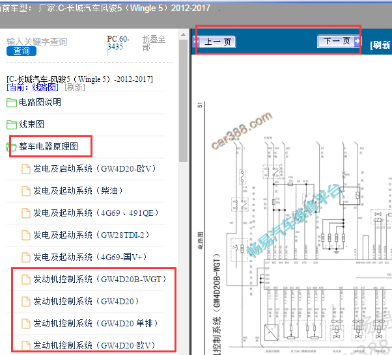Image resolution: width=392 pixels, height=355 pixels.
Task: Click the sidebar scrollbar up arrow
Action: (183, 34)
